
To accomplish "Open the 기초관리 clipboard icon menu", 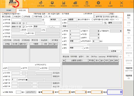I will pos(87,4).
